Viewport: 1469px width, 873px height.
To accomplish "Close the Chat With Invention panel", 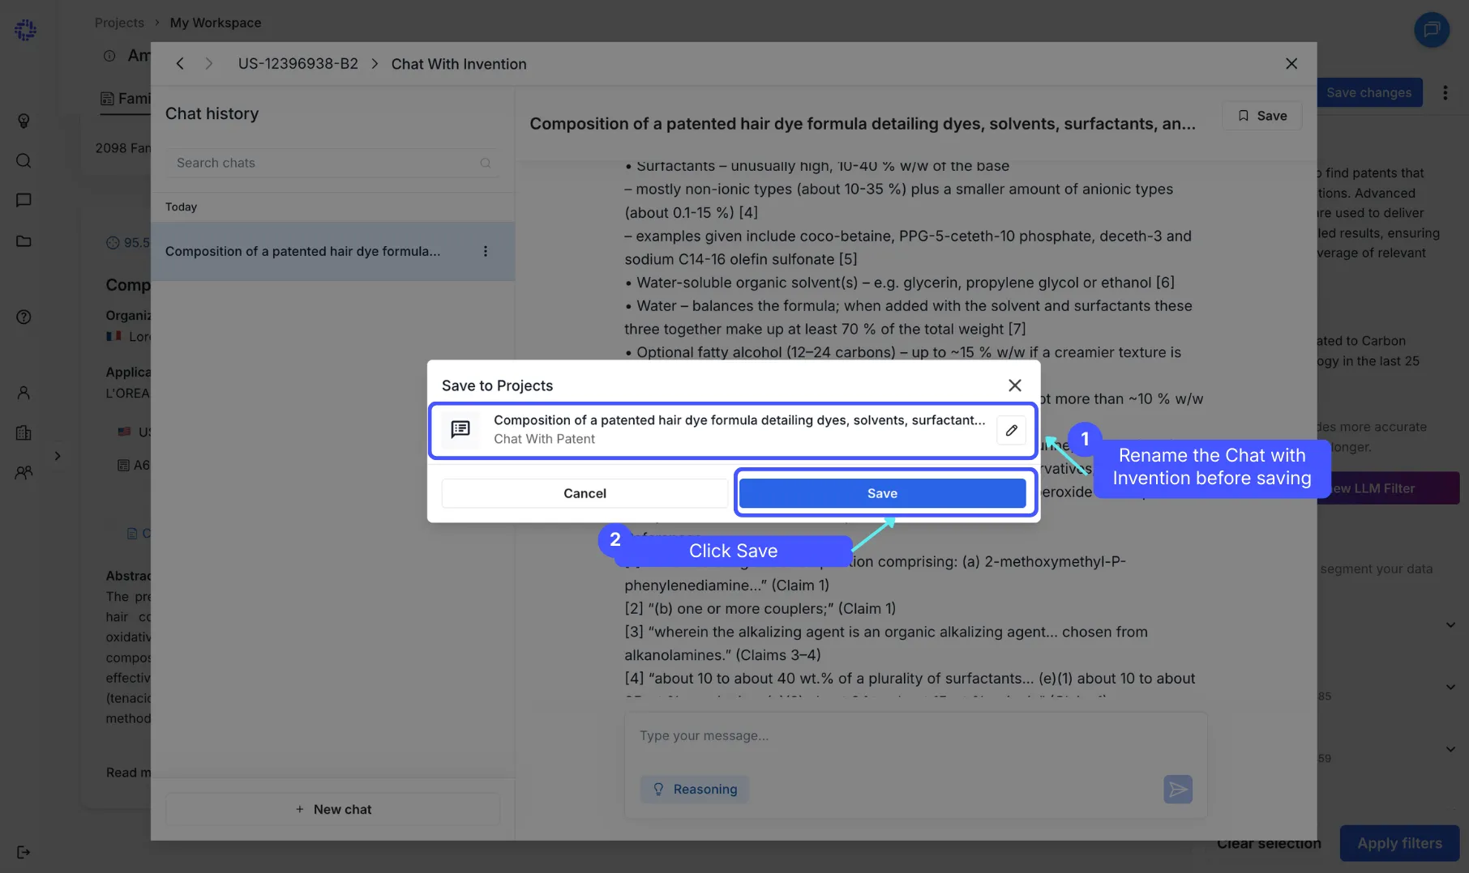I will coord(1291,64).
